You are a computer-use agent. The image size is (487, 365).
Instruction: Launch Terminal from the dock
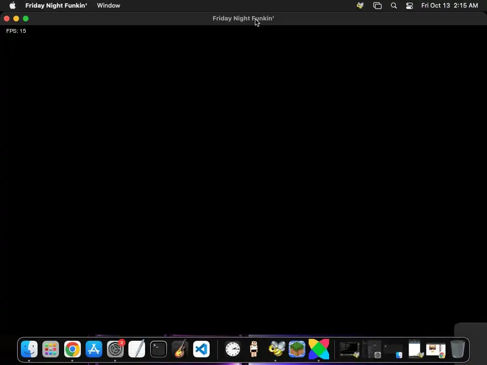click(158, 349)
